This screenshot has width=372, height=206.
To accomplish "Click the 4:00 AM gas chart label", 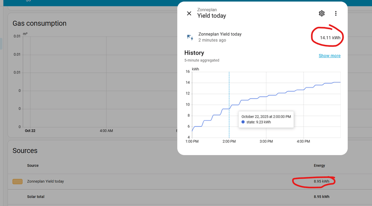I will point(106,131).
